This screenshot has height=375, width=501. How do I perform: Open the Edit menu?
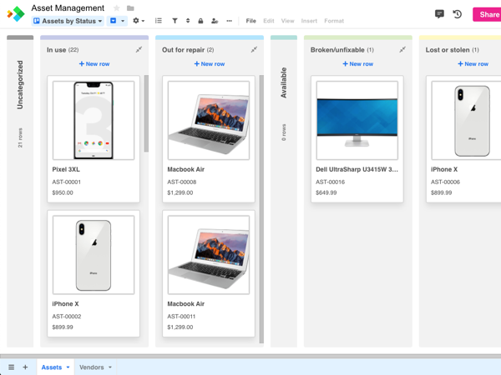pos(269,21)
